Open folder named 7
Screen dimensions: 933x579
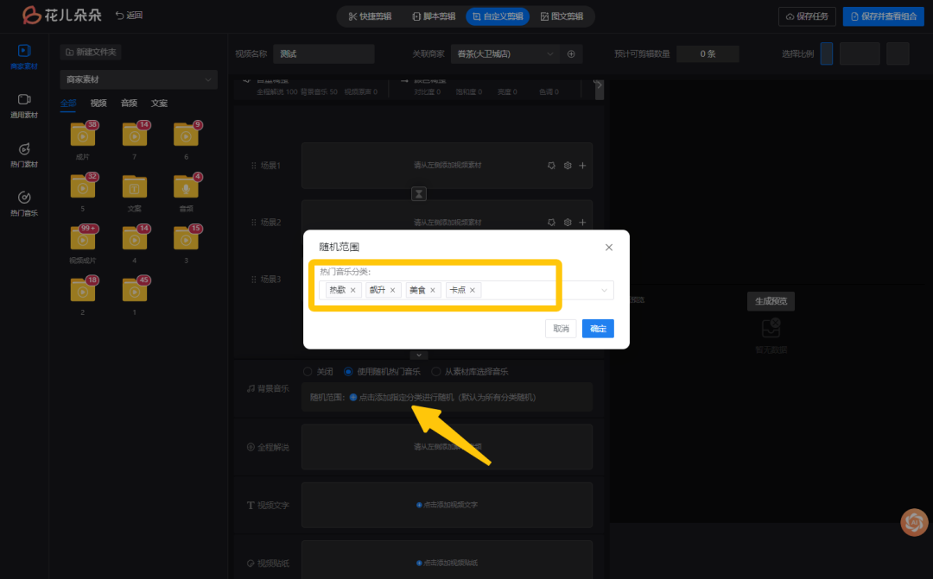135,135
